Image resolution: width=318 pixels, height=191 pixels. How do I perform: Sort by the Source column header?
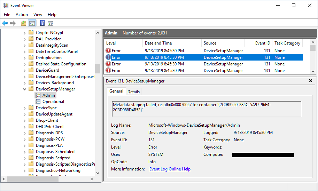[223, 43]
